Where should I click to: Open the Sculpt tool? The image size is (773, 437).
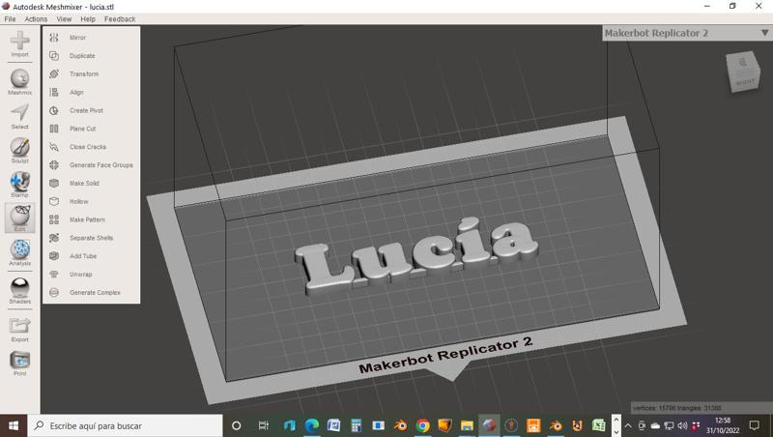pyautogui.click(x=19, y=151)
